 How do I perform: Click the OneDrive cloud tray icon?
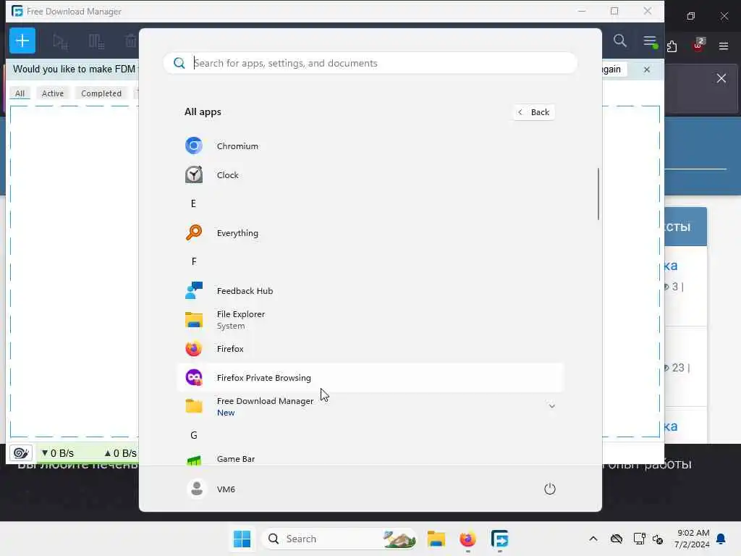pyautogui.click(x=617, y=539)
